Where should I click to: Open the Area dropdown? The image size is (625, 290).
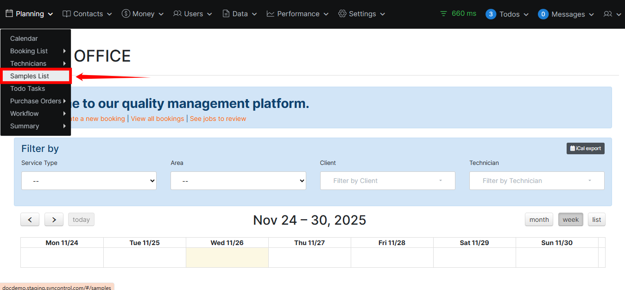coord(238,181)
